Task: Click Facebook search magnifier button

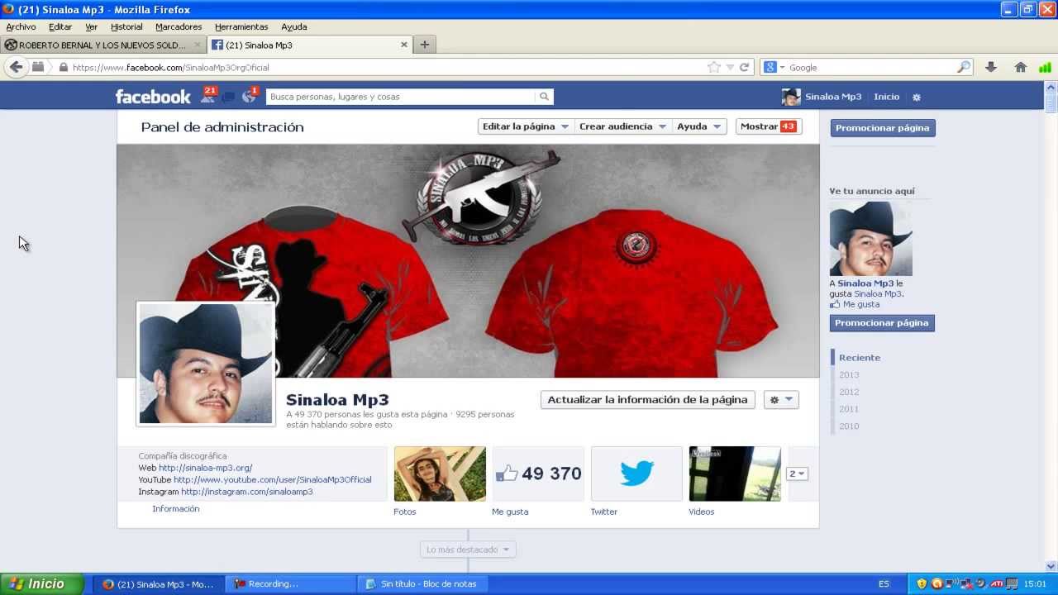Action: pyautogui.click(x=544, y=97)
